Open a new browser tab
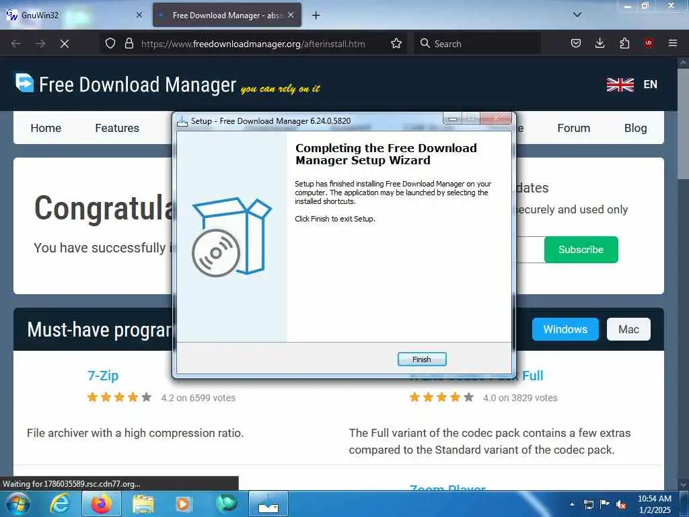The image size is (689, 517). pos(316,15)
